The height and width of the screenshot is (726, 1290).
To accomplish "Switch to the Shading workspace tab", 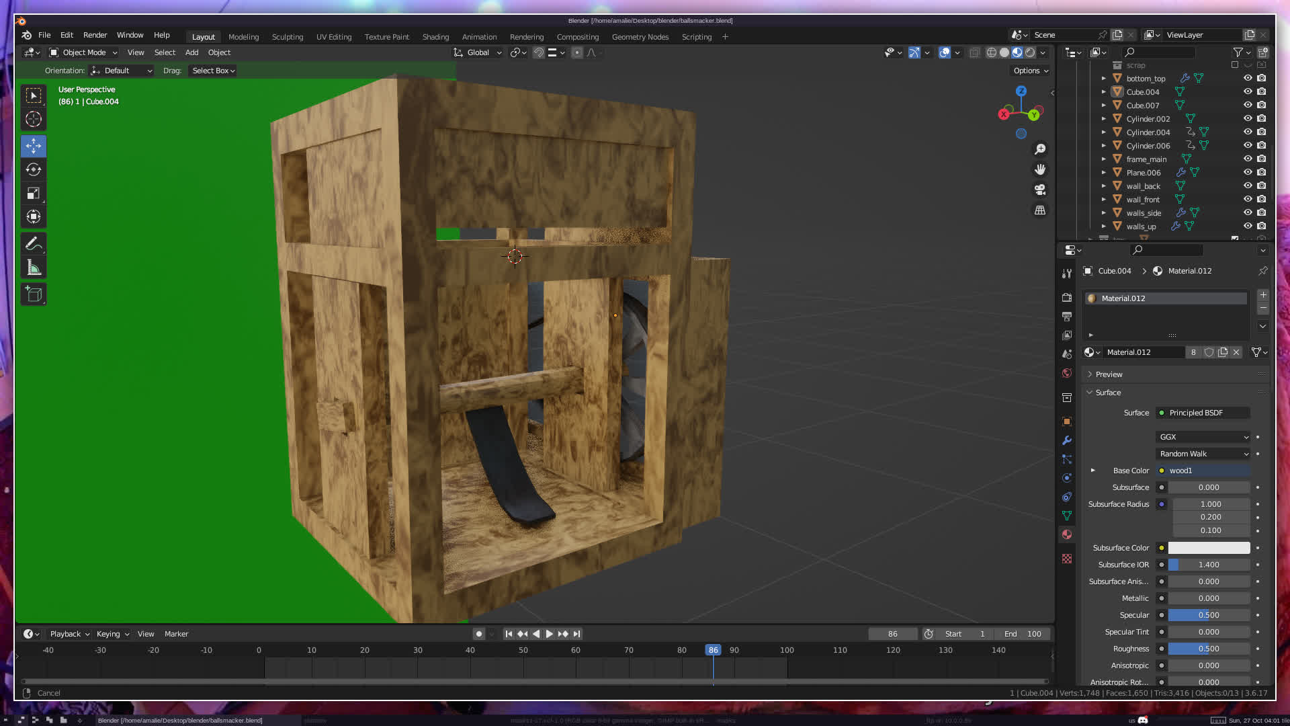I will click(435, 37).
